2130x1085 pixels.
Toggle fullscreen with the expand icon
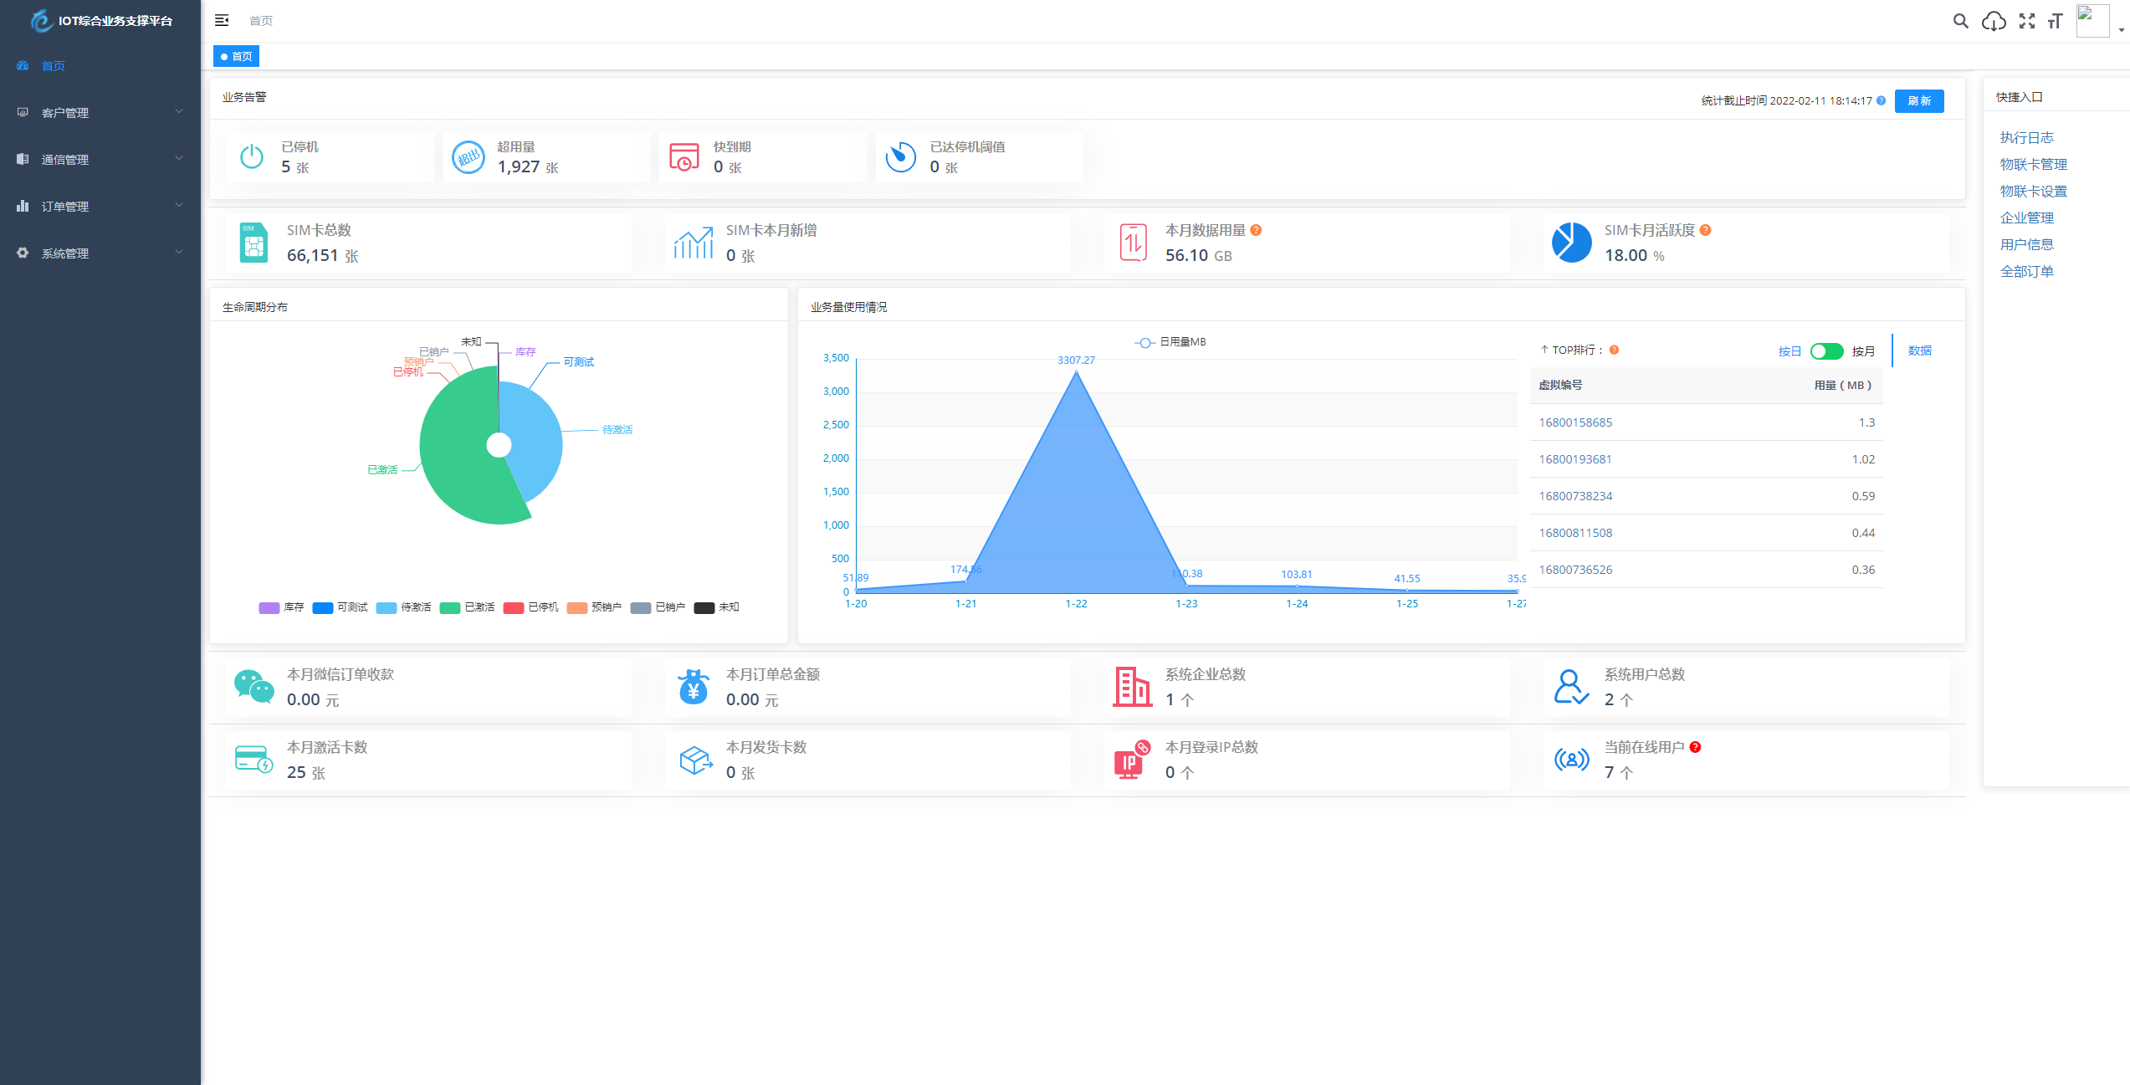pos(2026,21)
